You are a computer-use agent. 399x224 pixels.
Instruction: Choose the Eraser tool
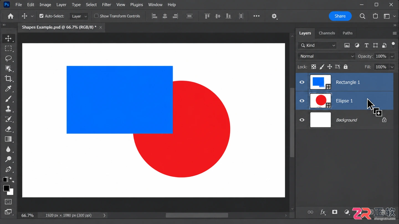coord(8,129)
